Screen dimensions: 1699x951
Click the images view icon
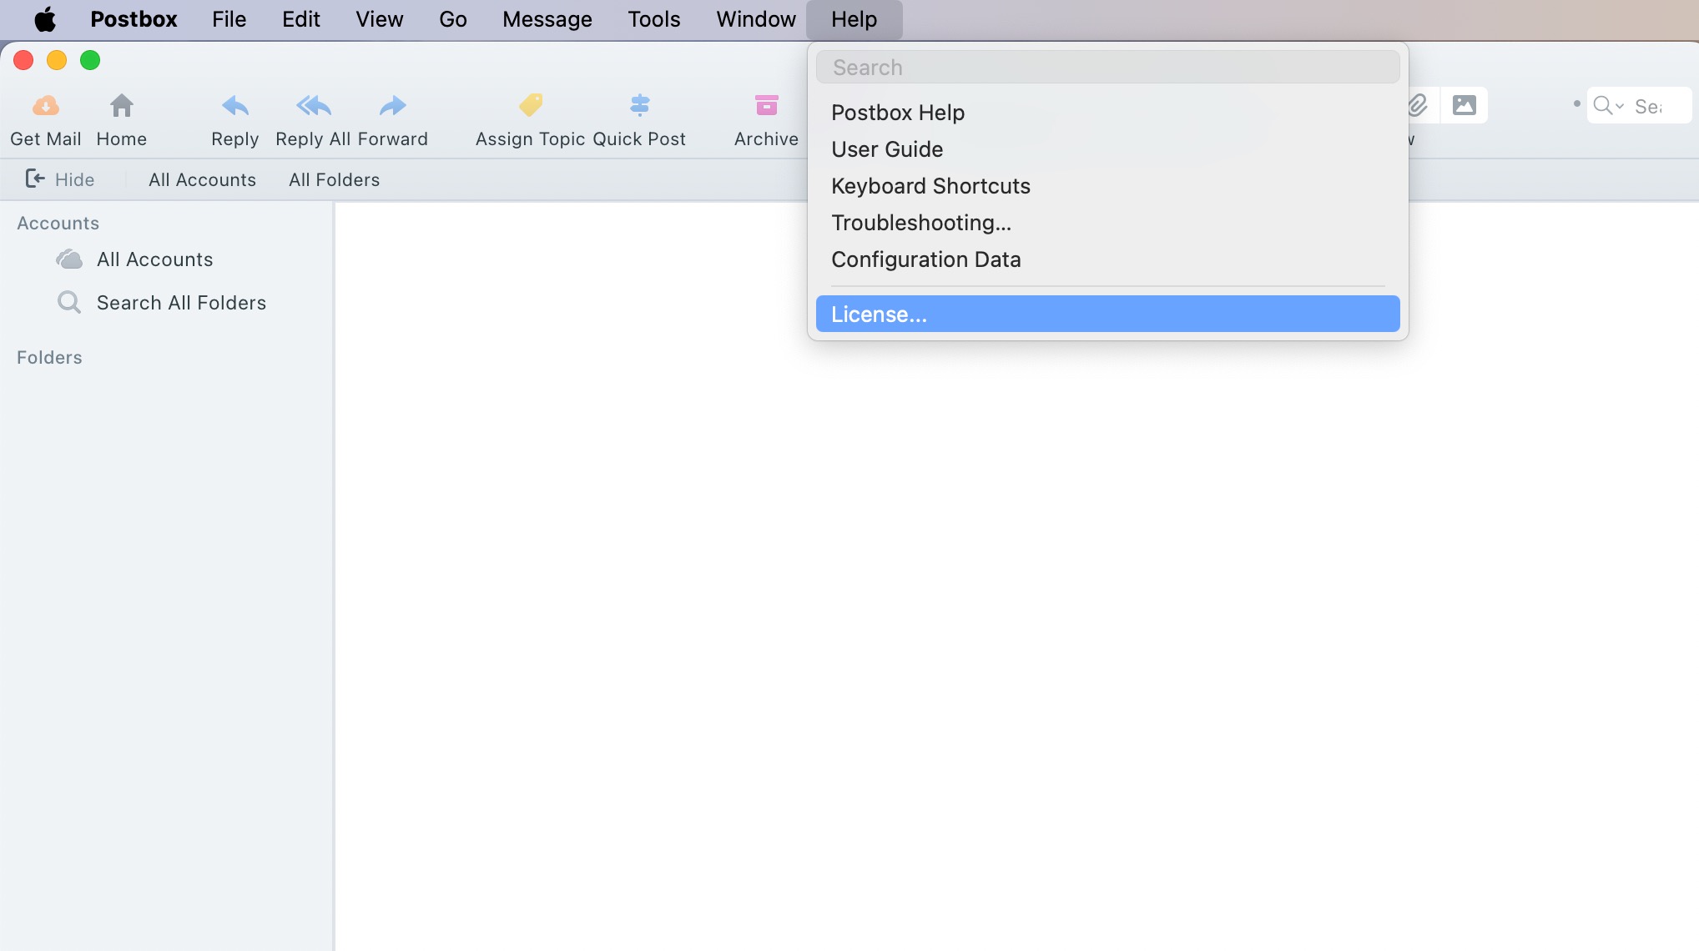click(x=1465, y=105)
